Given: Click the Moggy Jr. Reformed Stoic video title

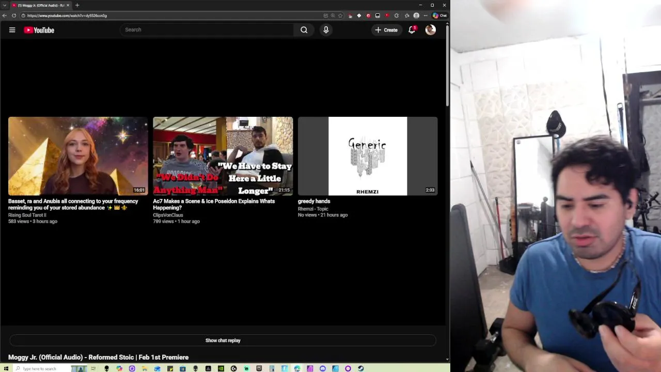Looking at the screenshot, I should pos(98,357).
